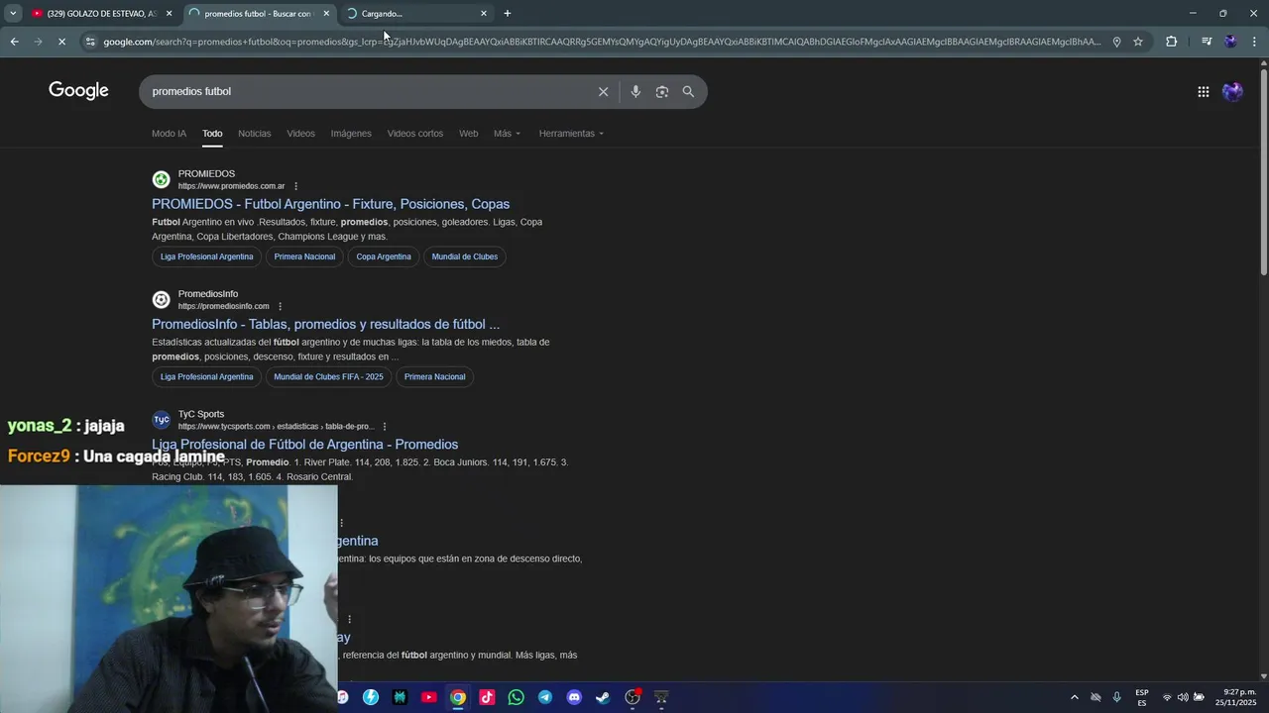Open the Discord taskbar icon
Image resolution: width=1269 pixels, height=713 pixels.
tap(574, 697)
